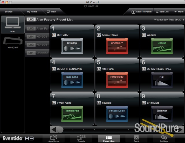Switch to the Pedal tab
185x143 pixels.
pos(136,138)
